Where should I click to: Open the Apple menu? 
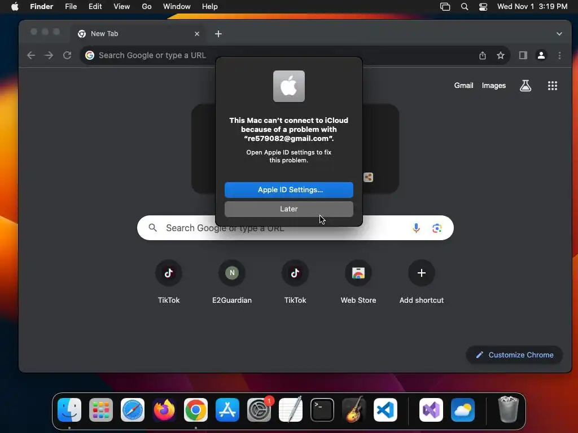[14, 7]
